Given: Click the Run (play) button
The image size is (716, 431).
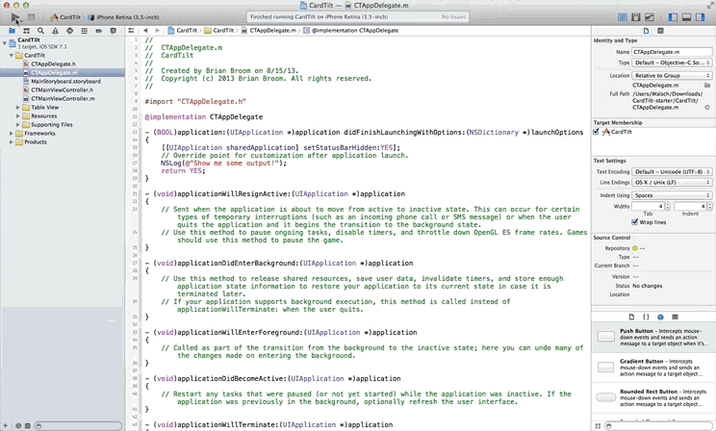Looking at the screenshot, I should 15,17.
